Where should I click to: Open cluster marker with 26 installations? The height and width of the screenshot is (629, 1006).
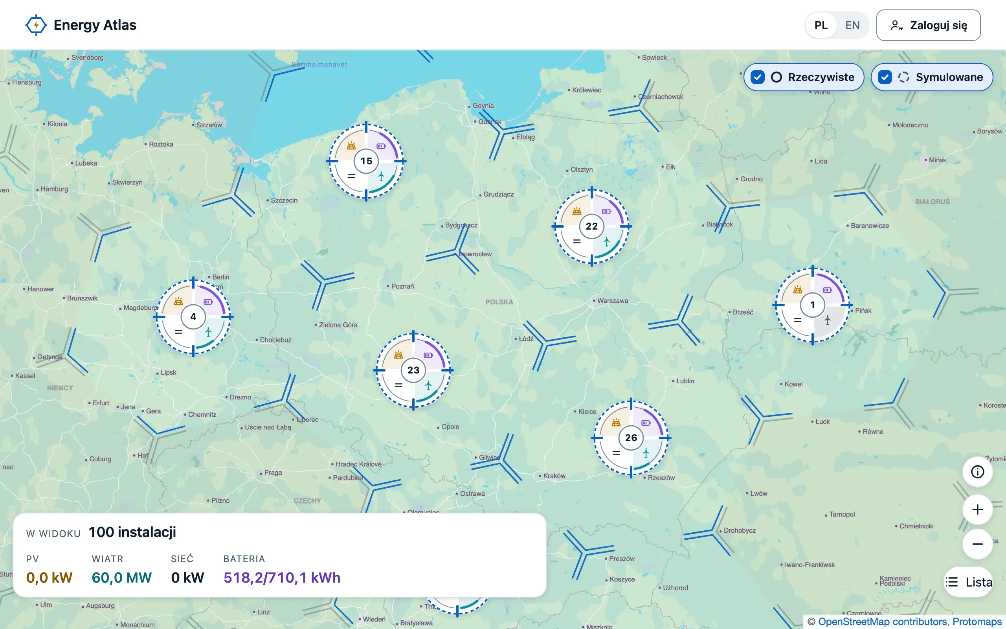point(631,438)
